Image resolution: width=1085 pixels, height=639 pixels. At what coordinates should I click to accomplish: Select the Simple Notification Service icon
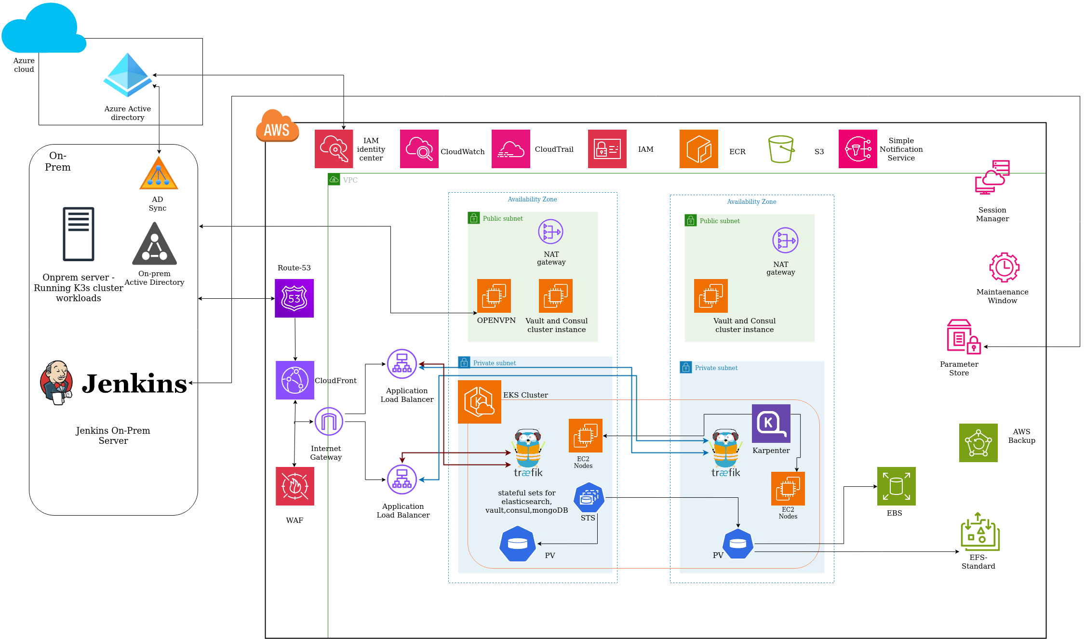857,149
